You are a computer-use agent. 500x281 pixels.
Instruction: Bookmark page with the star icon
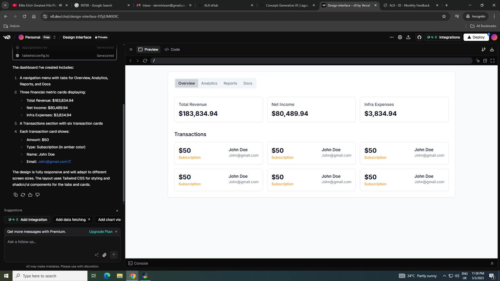pyautogui.click(x=444, y=16)
